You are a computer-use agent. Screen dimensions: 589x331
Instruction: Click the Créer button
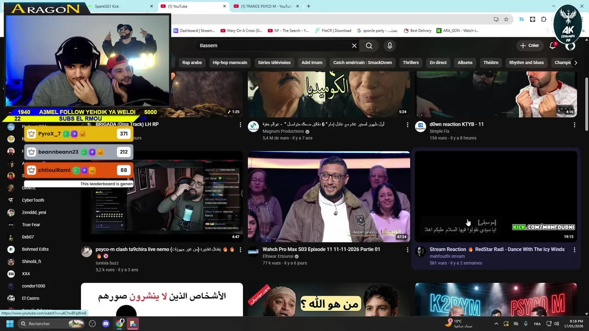[530, 46]
